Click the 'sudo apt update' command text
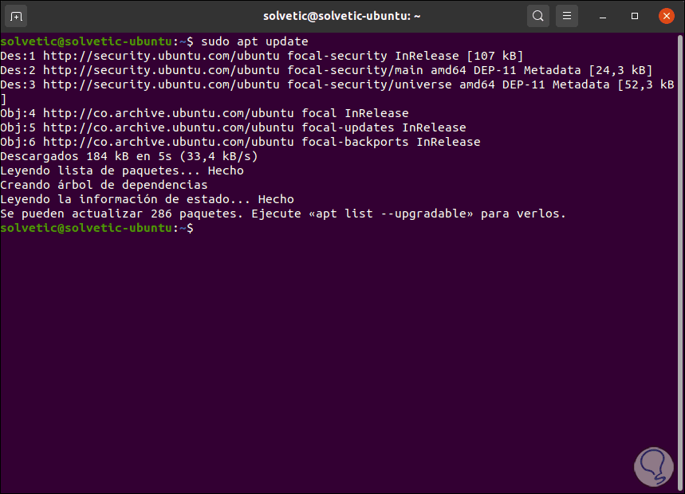 (254, 41)
